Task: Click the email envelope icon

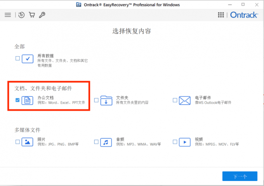Action: coord(184,100)
